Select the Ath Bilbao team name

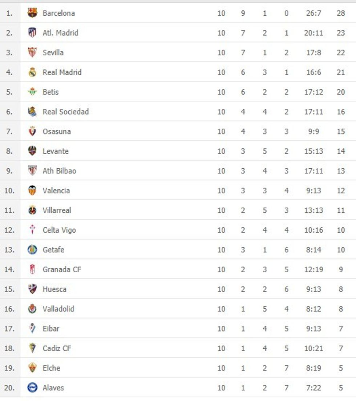pyautogui.click(x=59, y=171)
